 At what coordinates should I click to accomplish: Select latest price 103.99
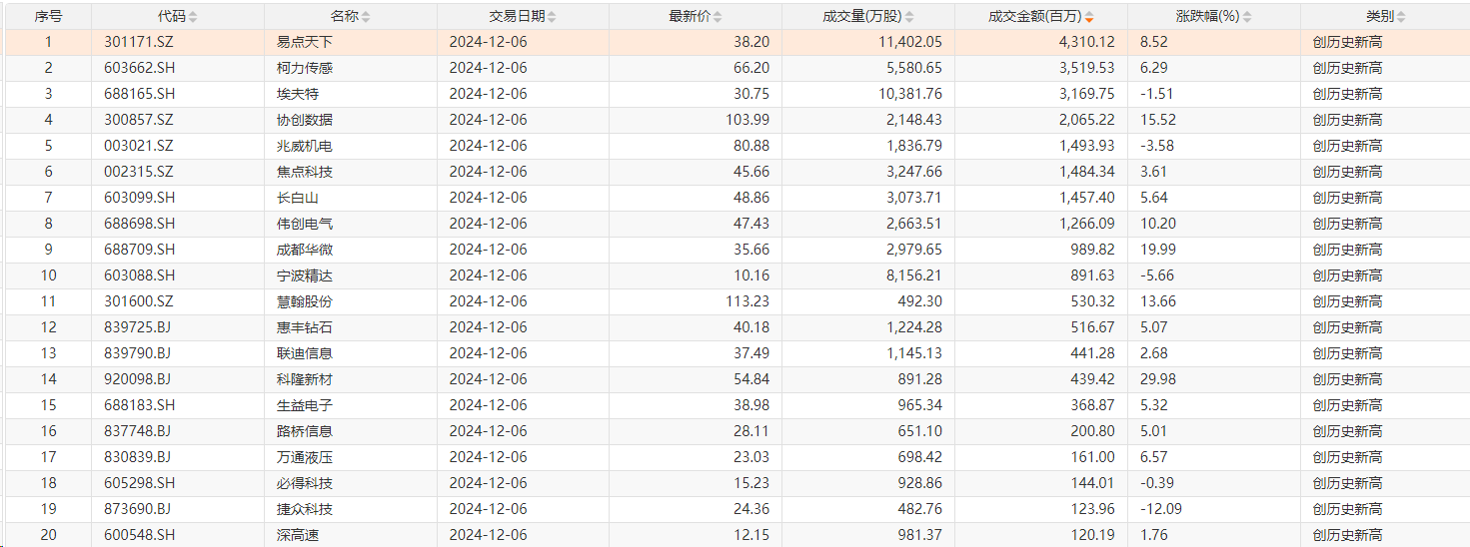747,120
